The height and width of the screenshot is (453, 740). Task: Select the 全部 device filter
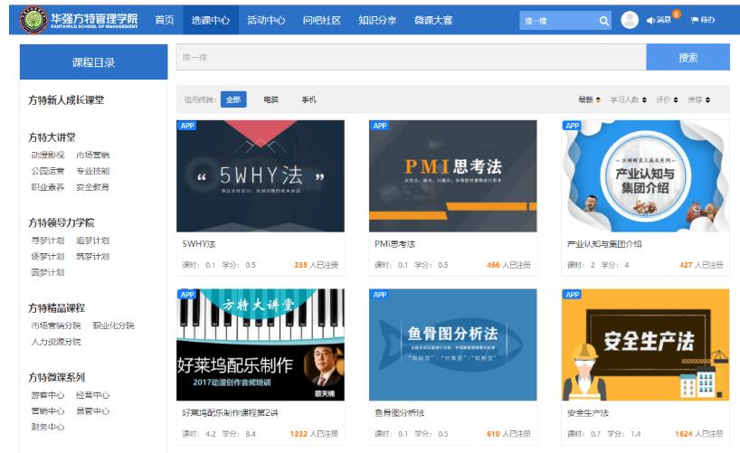[232, 99]
